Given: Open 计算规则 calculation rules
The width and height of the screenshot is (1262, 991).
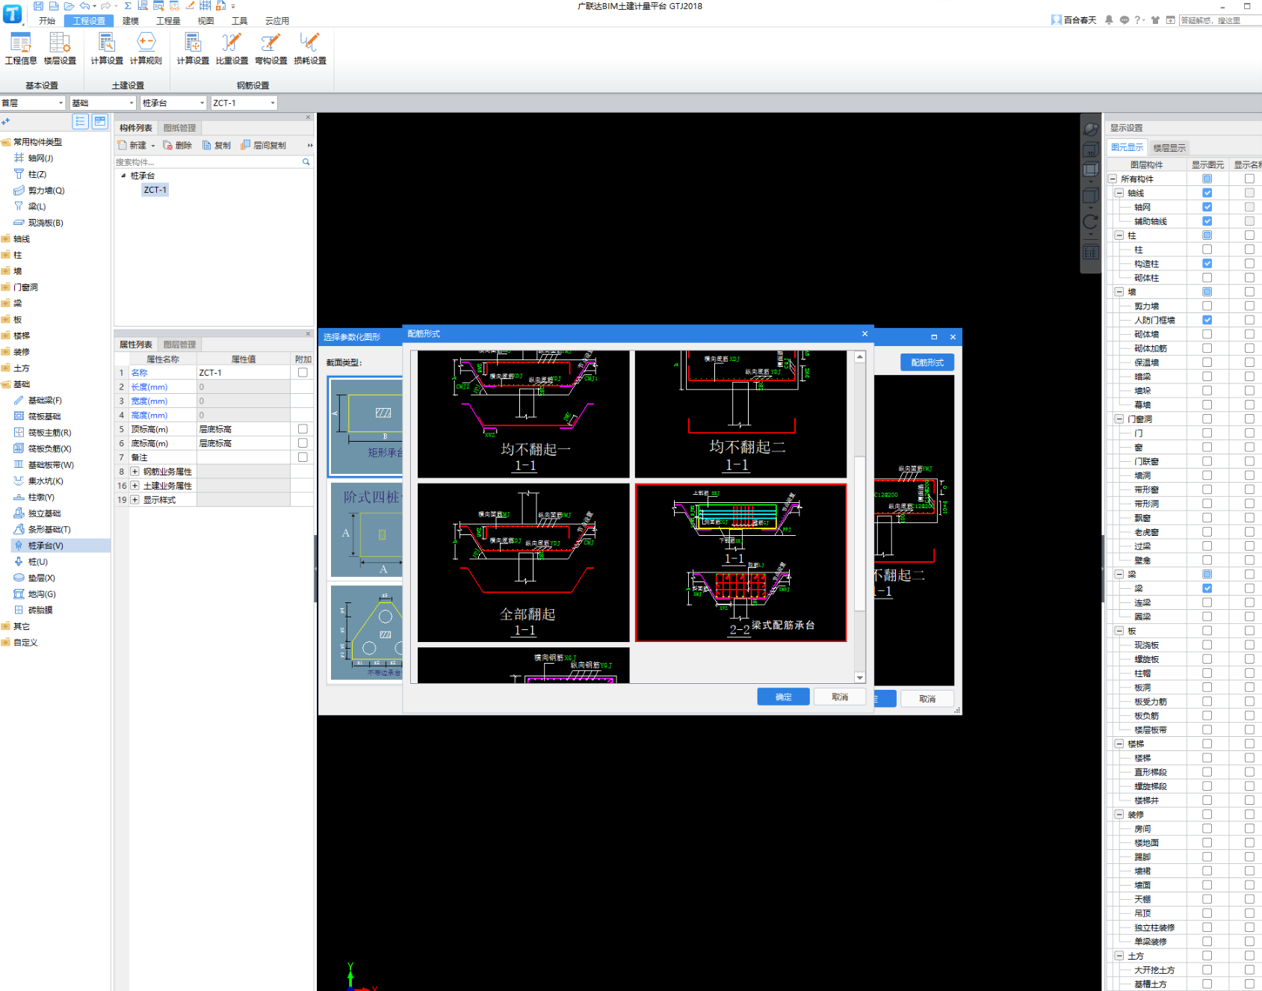Looking at the screenshot, I should tap(146, 49).
